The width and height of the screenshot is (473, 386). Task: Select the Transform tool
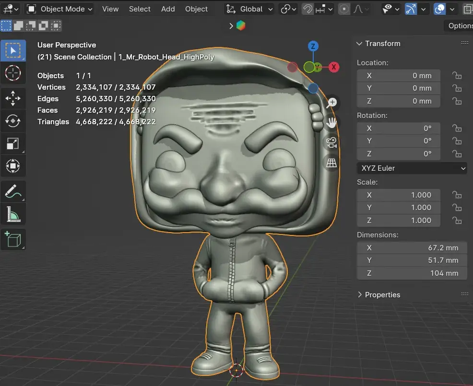(13, 166)
